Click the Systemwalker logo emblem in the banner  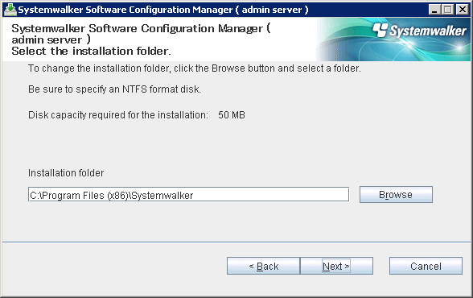pos(380,30)
